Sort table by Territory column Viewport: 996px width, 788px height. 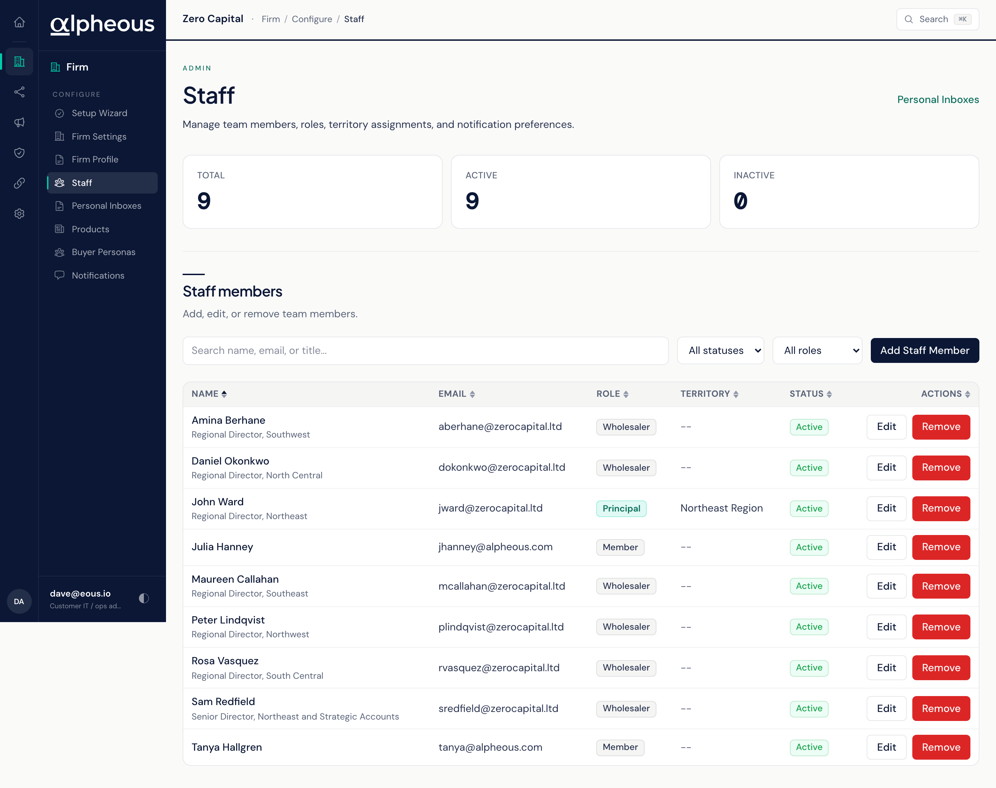(x=709, y=394)
